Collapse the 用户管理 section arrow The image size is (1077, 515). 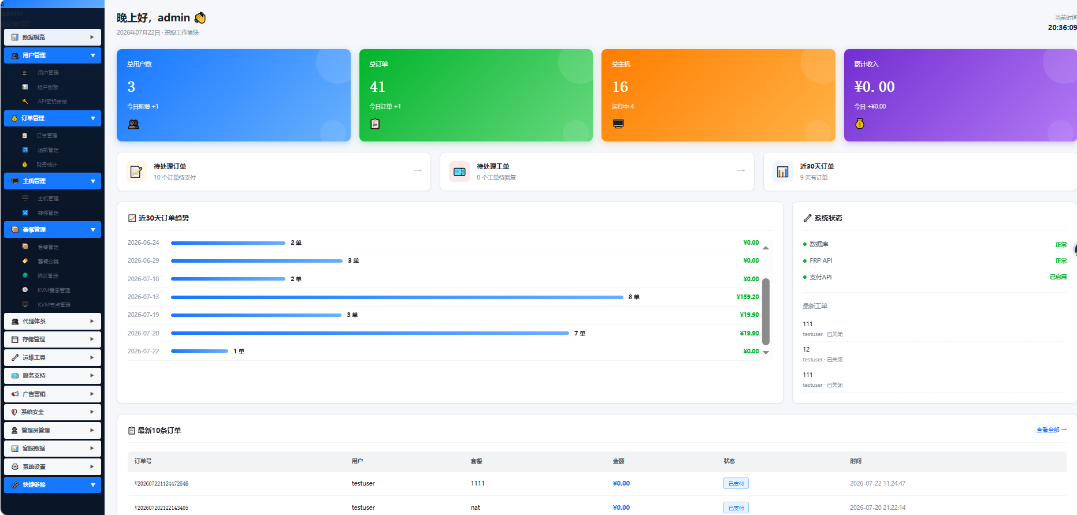(x=93, y=55)
